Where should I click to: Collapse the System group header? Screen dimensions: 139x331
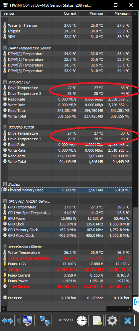[5, 184]
